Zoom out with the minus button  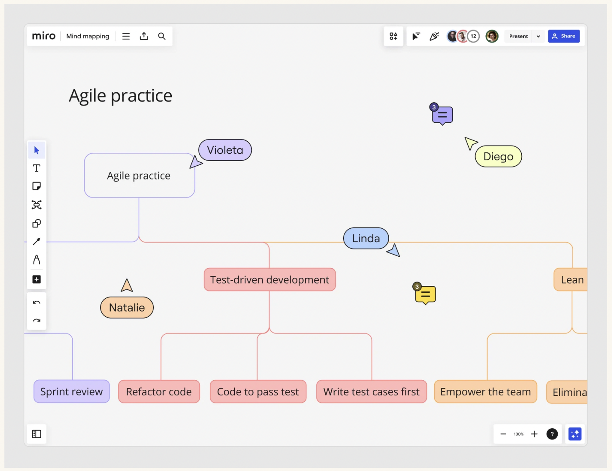click(x=503, y=434)
